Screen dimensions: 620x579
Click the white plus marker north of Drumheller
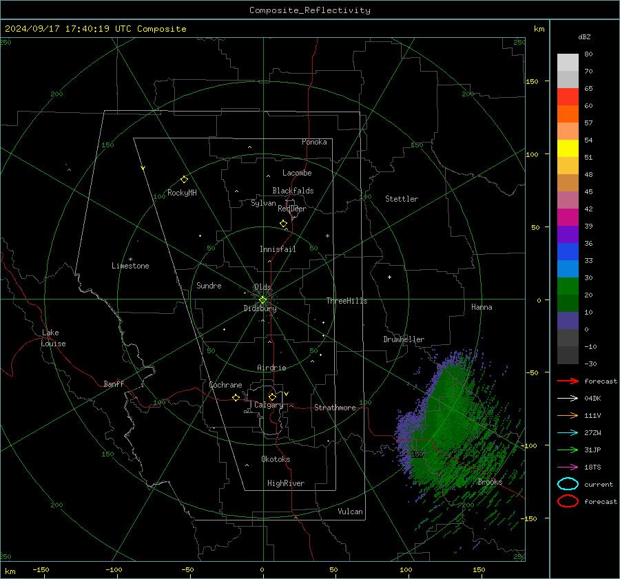(x=389, y=277)
